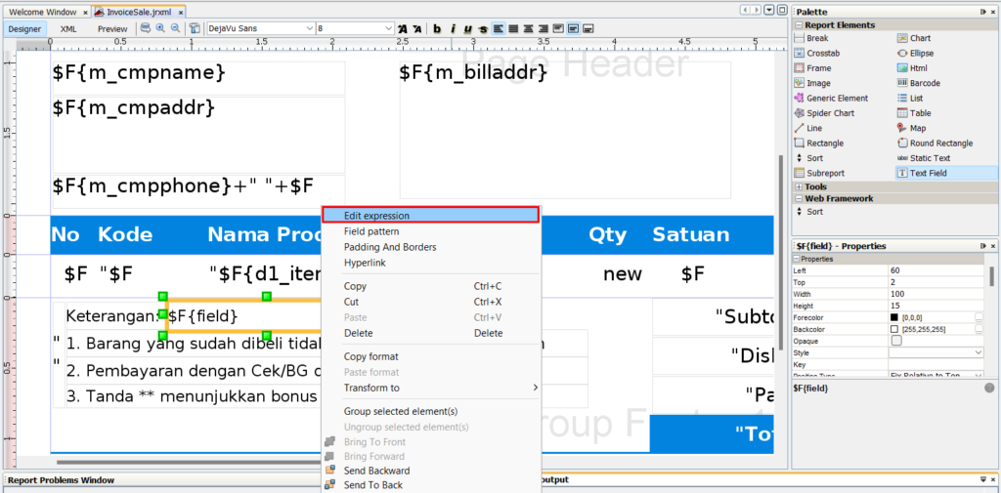Expand the Tools palette section

click(x=799, y=186)
